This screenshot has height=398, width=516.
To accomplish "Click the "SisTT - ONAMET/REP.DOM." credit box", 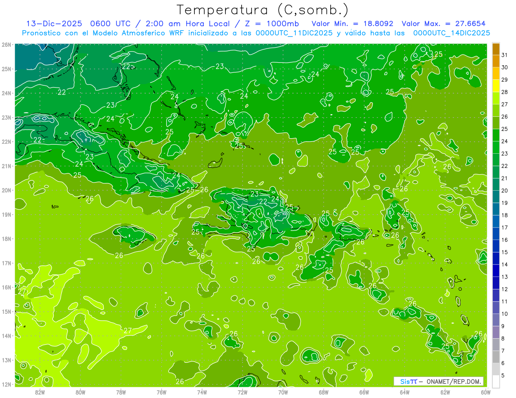I will click(439, 381).
